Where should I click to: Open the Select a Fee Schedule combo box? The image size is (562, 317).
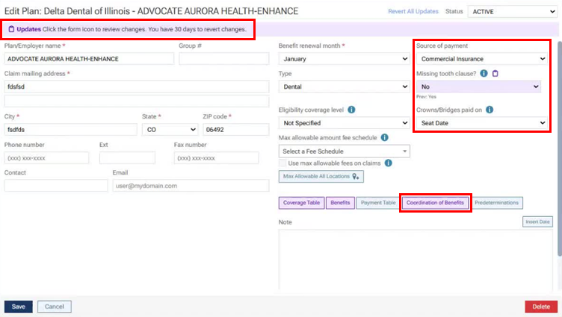point(344,151)
